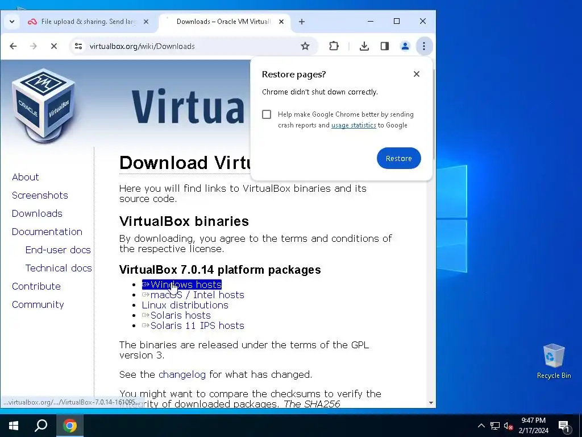Open the Chrome three-dot menu

tap(424, 46)
